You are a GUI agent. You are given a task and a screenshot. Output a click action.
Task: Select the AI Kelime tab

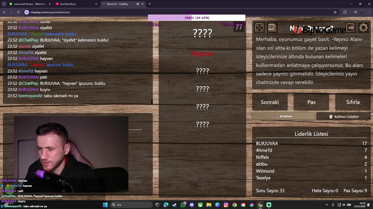(284, 116)
